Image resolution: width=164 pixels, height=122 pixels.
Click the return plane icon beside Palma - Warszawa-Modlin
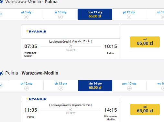pyautogui.click(x=2, y=73)
